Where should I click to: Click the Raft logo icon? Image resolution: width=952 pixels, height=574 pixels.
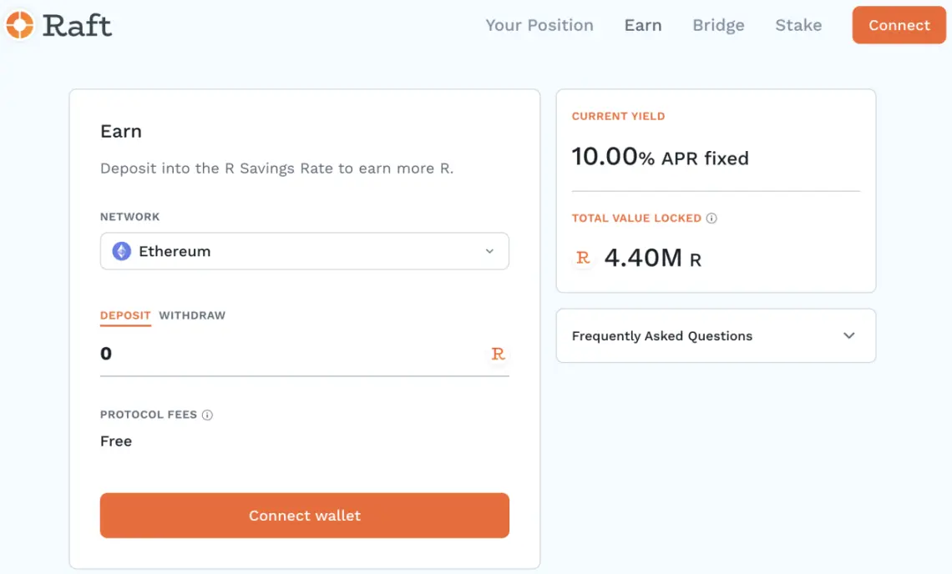[x=19, y=25]
